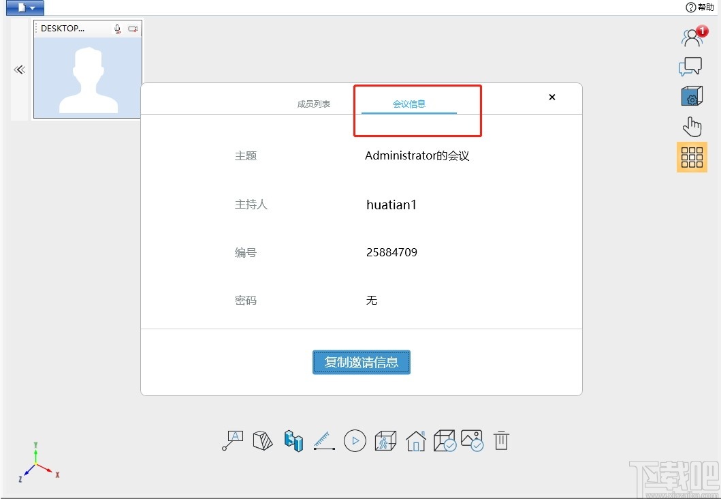Click the 主持人 field label
The height and width of the screenshot is (499, 721).
251,205
